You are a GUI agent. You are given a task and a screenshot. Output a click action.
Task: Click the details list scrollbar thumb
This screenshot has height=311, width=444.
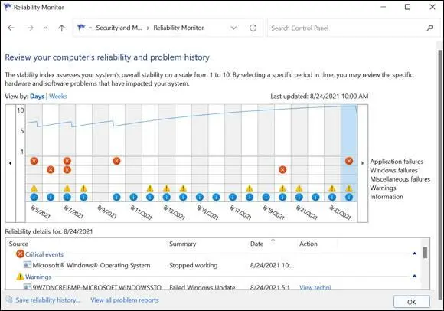click(425, 252)
